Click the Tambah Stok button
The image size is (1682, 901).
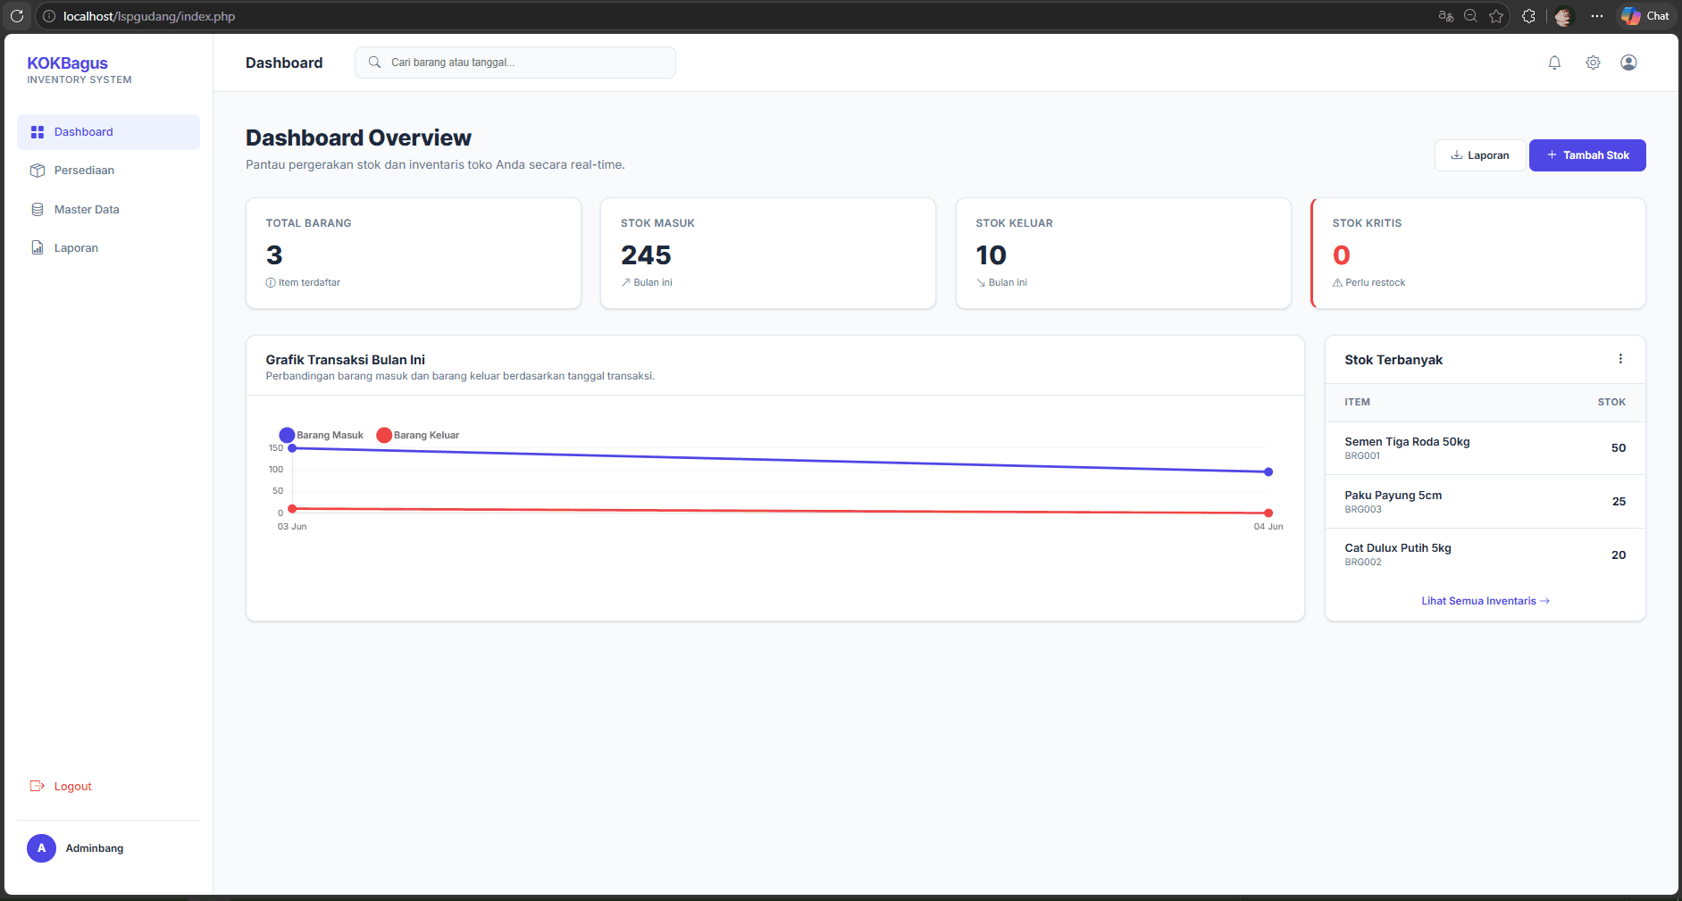tap(1587, 155)
